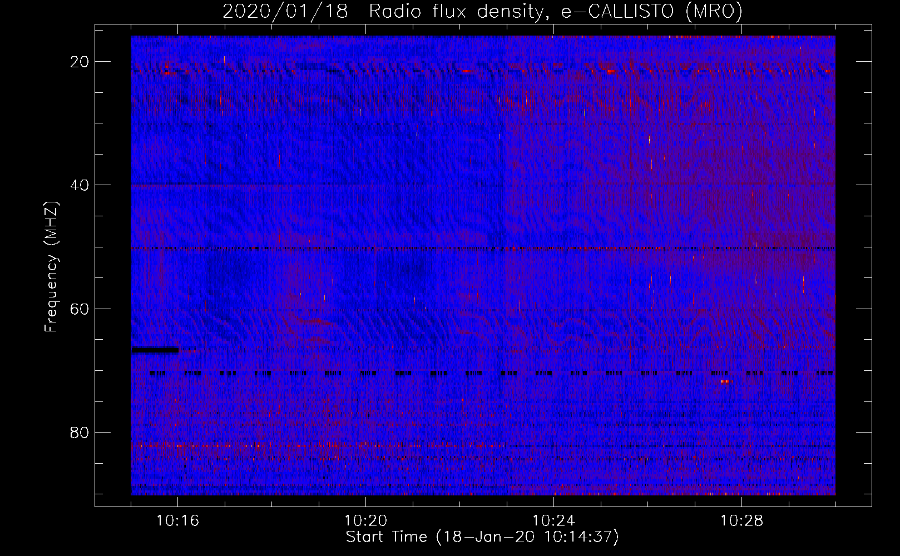Click the 'Start Time (18-Jan-20 10:14:37)' label
Image resolution: width=900 pixels, height=556 pixels.
click(482, 537)
